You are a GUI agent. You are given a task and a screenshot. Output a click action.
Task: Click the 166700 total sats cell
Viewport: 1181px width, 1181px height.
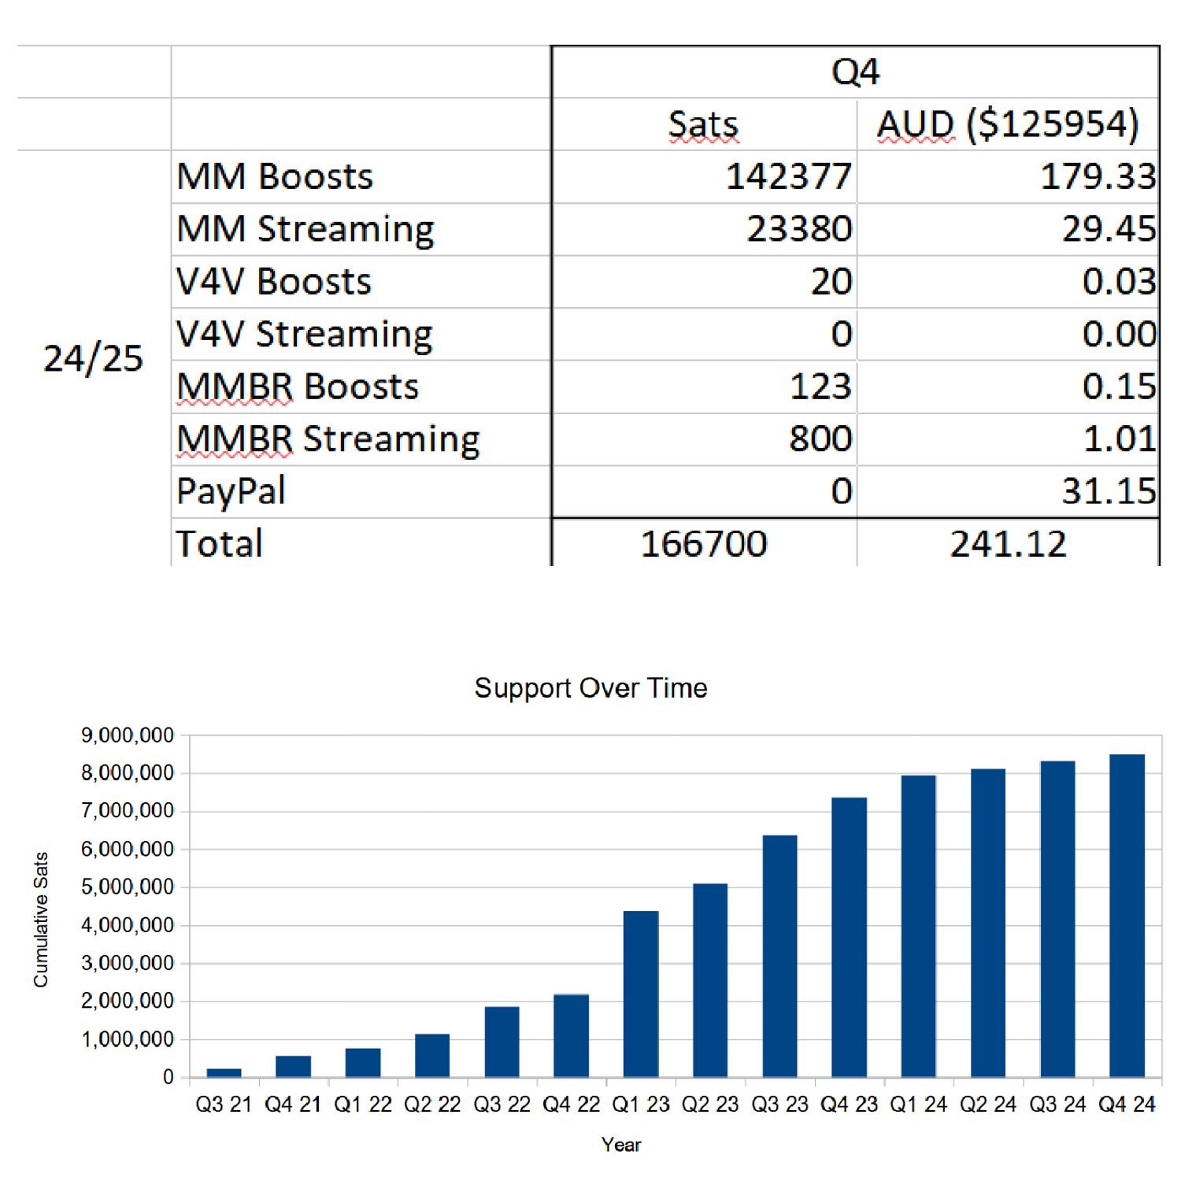[704, 543]
